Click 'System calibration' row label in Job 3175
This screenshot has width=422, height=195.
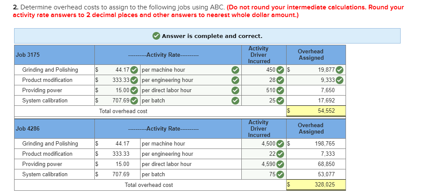click(45, 101)
